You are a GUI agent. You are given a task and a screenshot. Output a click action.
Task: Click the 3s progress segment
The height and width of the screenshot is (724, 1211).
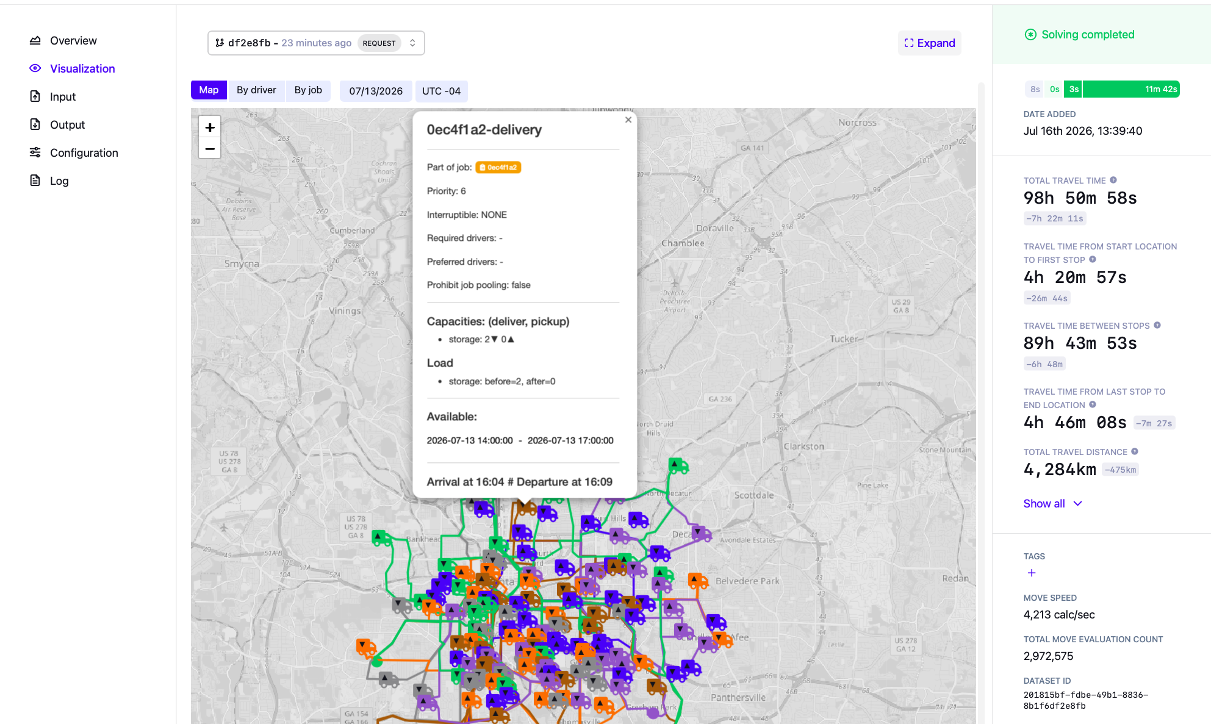pos(1074,89)
